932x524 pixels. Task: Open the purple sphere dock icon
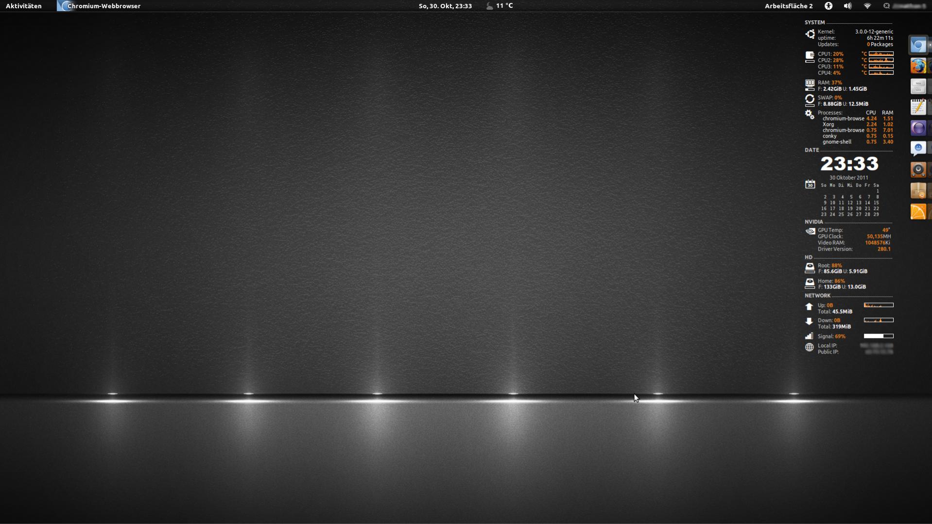pos(918,128)
